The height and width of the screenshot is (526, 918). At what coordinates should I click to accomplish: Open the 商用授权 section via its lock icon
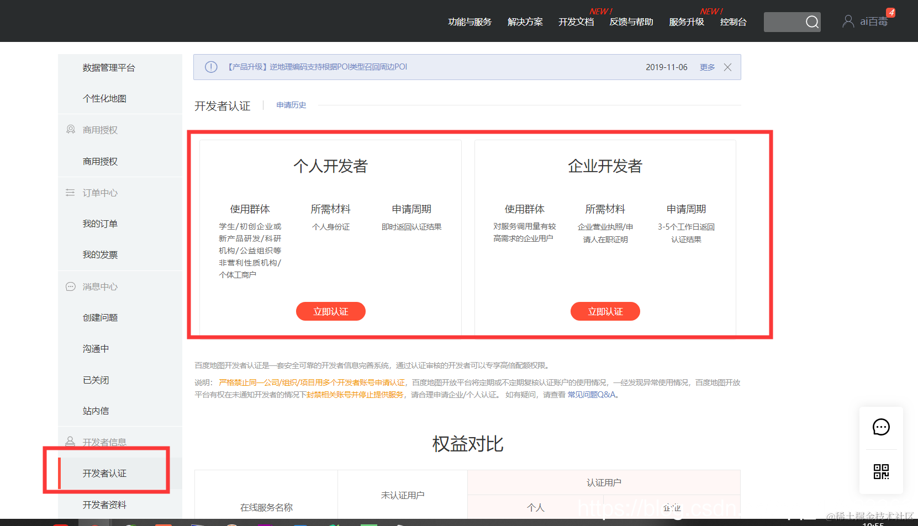click(x=71, y=129)
